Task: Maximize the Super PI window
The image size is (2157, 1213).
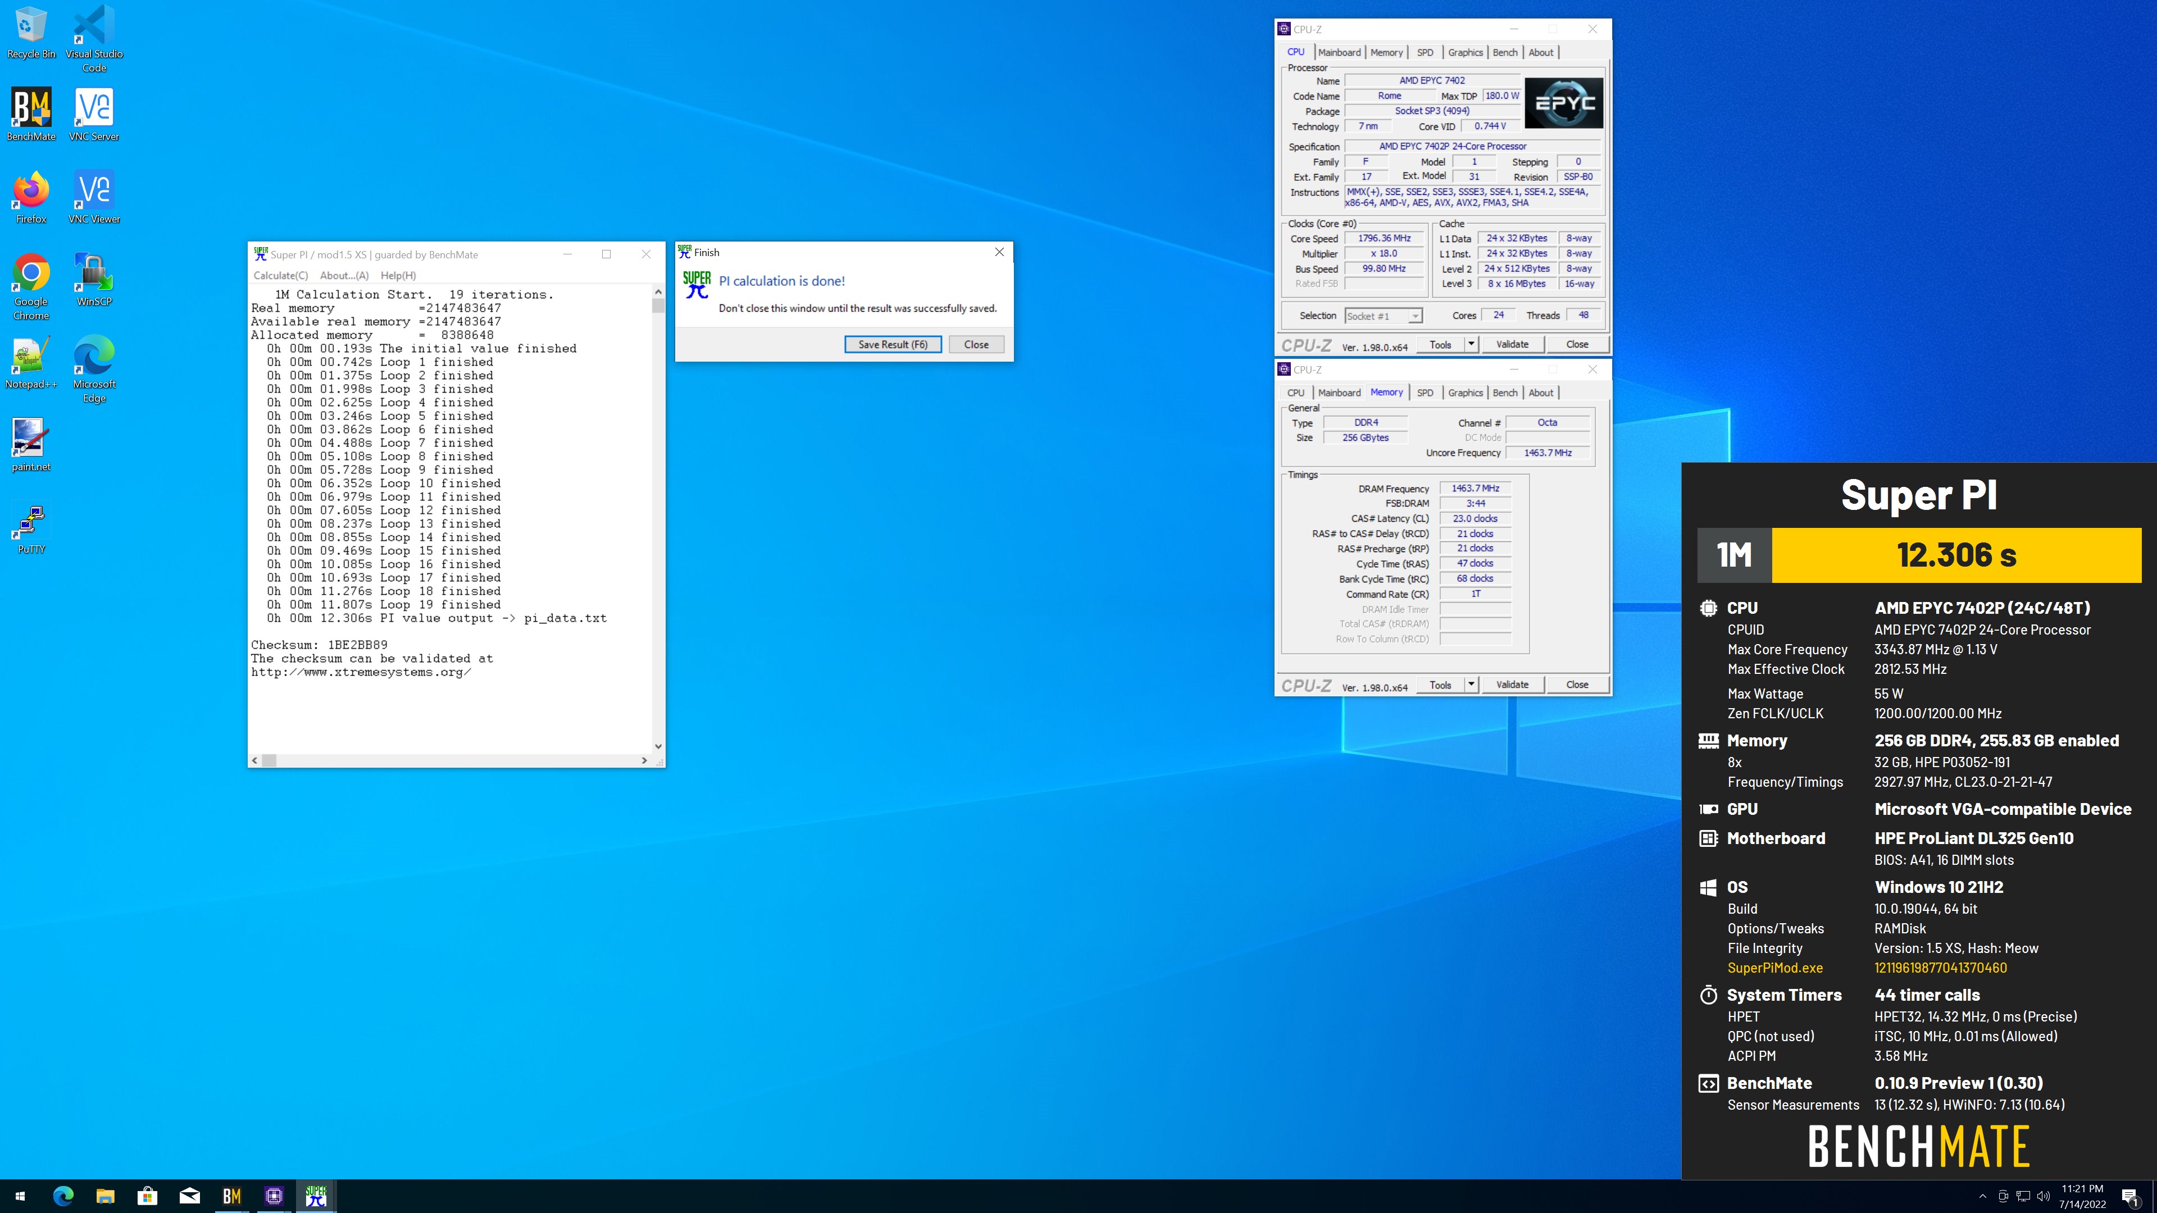Action: 606,254
